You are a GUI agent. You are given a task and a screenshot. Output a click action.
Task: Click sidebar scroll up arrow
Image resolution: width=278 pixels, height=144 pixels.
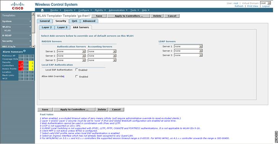(x=33, y=14)
